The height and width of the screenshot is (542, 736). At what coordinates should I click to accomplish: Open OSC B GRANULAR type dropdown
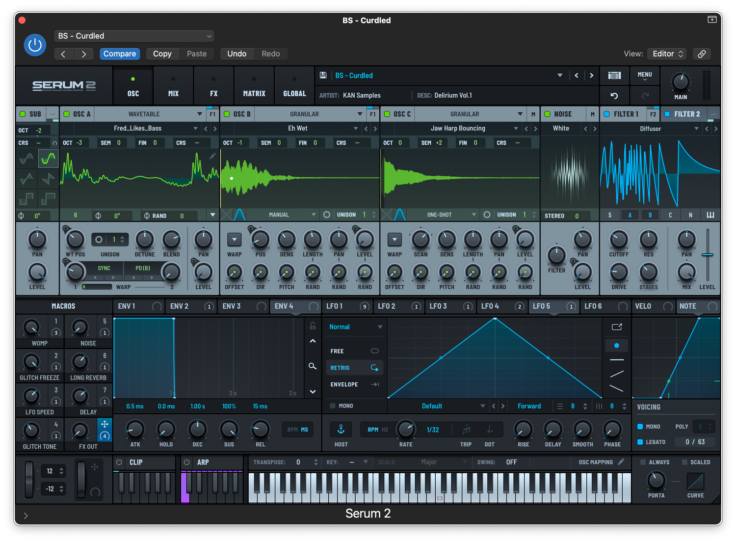310,114
